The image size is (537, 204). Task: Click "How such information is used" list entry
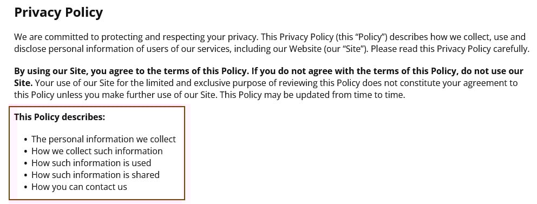(91, 163)
